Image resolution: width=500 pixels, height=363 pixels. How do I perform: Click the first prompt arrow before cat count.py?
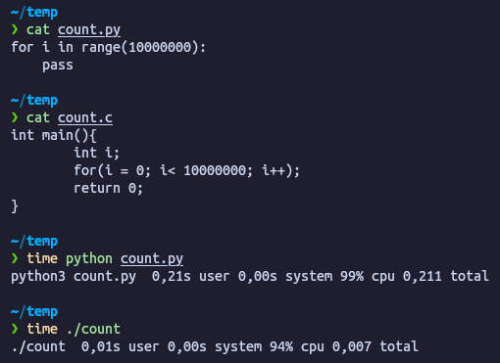coord(15,29)
